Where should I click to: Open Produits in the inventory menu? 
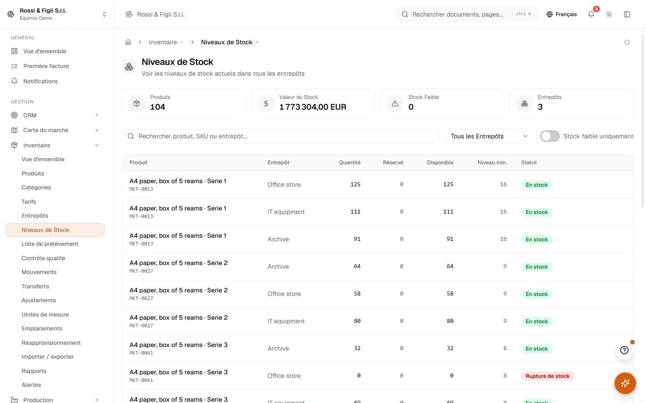click(33, 173)
